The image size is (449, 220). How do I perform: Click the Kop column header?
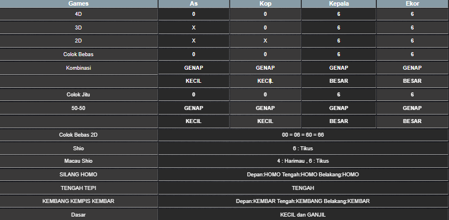(x=265, y=4)
